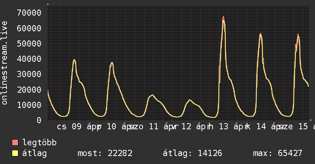The width and height of the screenshot is (315, 164).
Task: Click the 15 date label on x-axis
Action: 303,127
